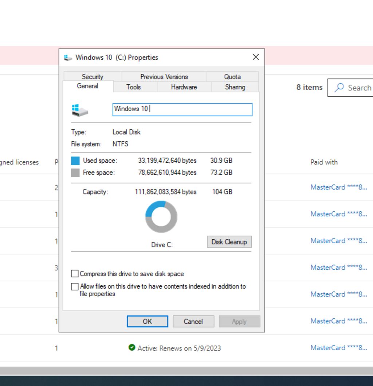The image size is (373, 386).
Task: Enable Compress this drive to save disk space
Action: point(75,274)
